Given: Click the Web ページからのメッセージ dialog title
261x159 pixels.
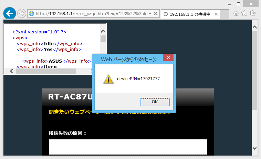Looking at the screenshot, I should pyautogui.click(x=129, y=60).
